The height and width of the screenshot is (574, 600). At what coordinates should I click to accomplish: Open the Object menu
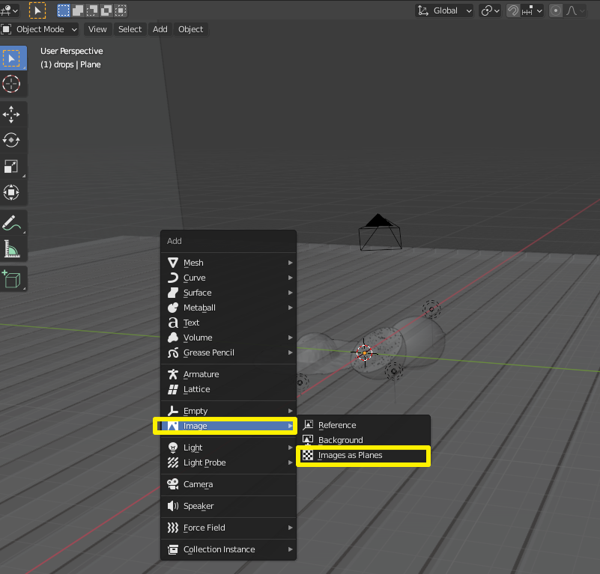coord(190,29)
